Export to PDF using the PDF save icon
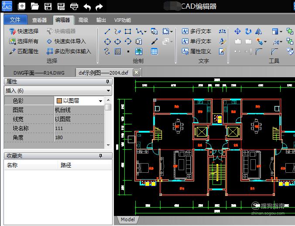The height and width of the screenshot is (226, 295). 61,7
